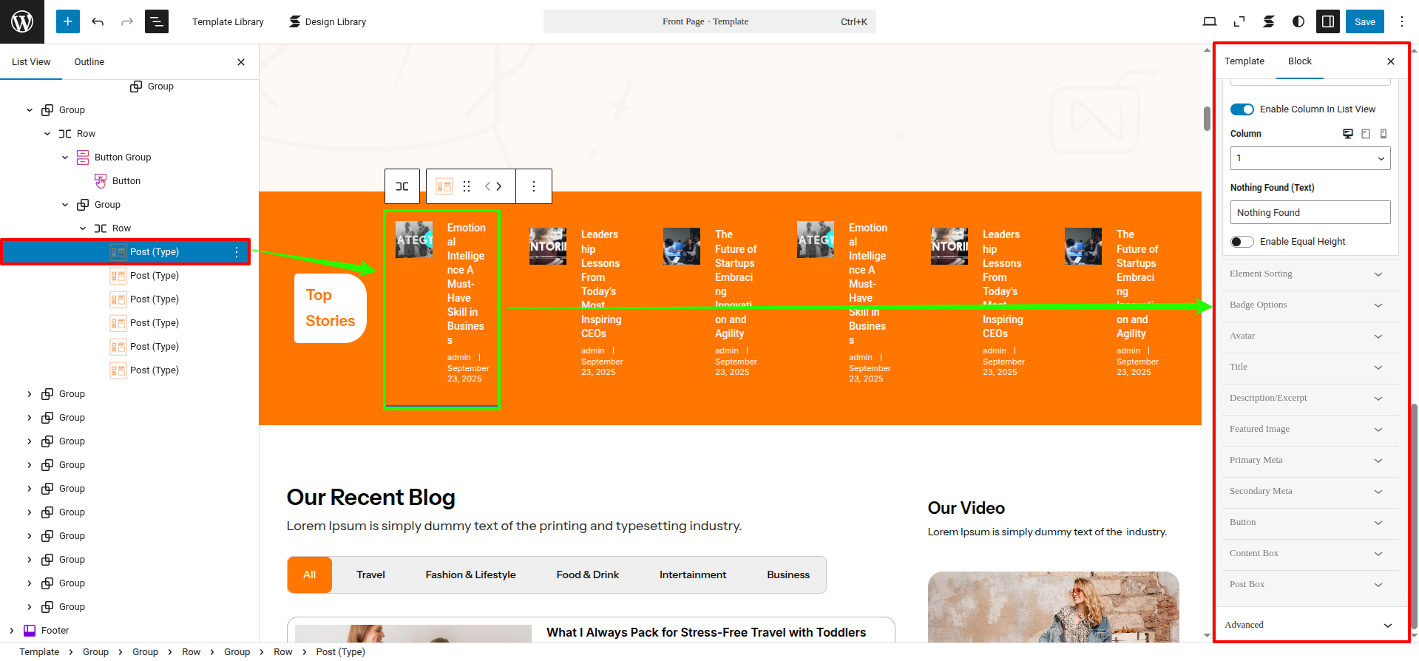Click the desktop view preview icon
This screenshot has height=661, width=1419.
[1210, 21]
